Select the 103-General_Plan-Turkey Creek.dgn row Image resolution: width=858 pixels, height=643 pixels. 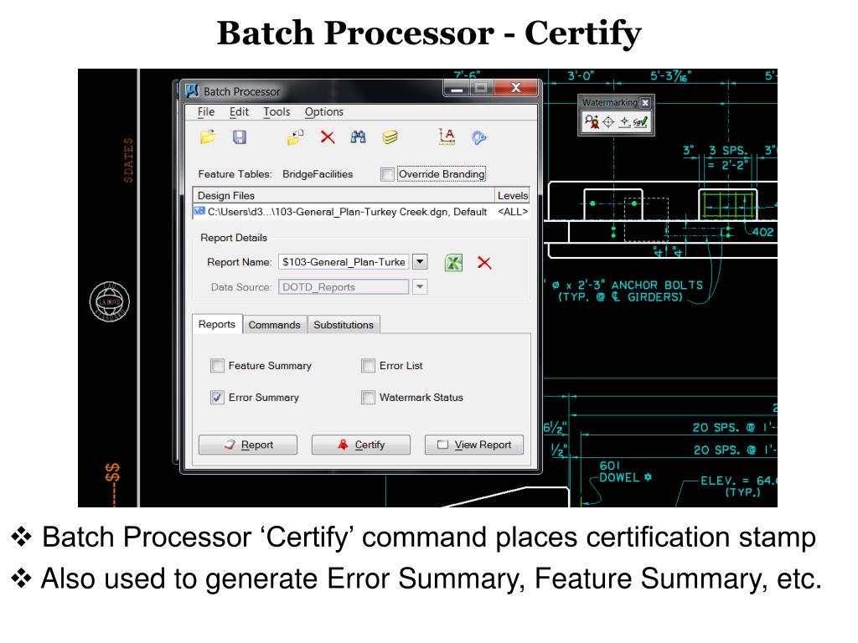(x=361, y=212)
